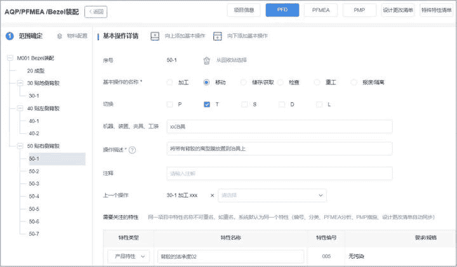
Task: Open the 设计更改清单 tab
Action: point(398,10)
